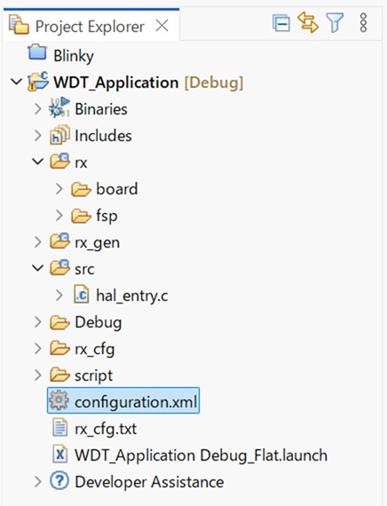
Task: Collapse the WDT_Application project tree
Action: coord(17,82)
